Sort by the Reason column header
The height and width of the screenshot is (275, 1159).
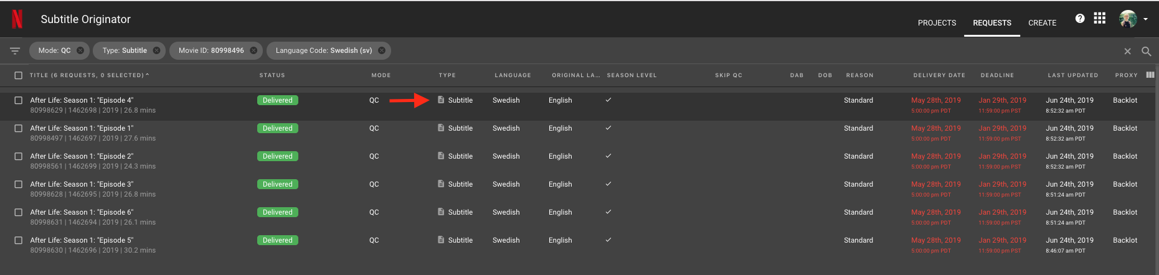859,75
